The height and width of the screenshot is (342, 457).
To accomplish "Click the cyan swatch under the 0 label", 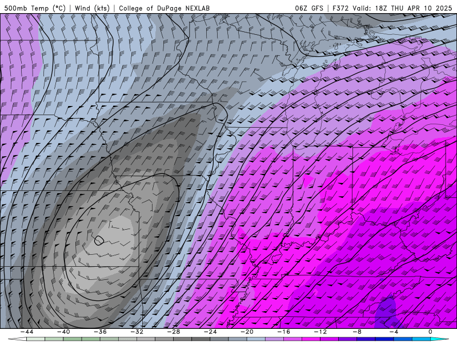I will [436, 340].
